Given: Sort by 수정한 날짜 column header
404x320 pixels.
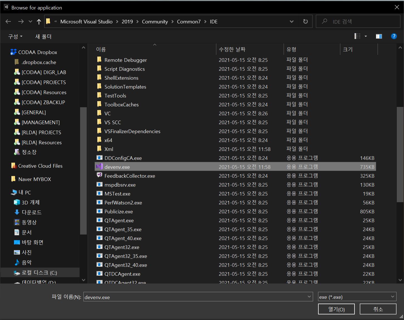Looking at the screenshot, I should (x=232, y=49).
